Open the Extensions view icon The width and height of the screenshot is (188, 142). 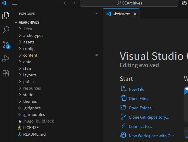click(6, 73)
